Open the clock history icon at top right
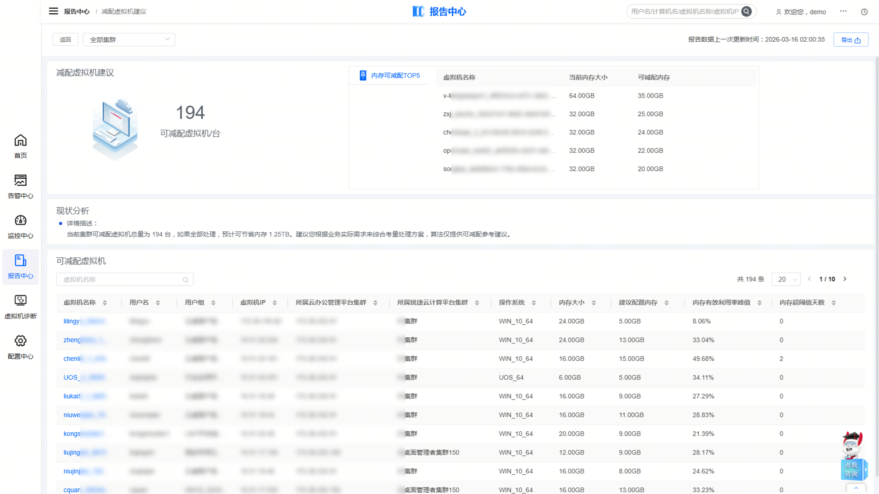Viewport: 879px width, 494px height. [x=864, y=12]
